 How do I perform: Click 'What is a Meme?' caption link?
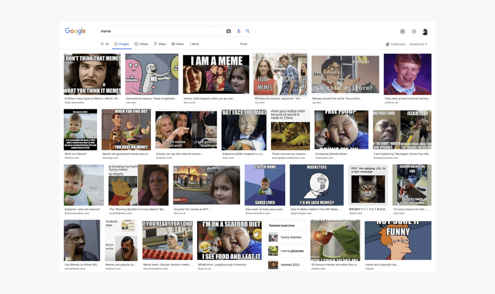coord(75,154)
